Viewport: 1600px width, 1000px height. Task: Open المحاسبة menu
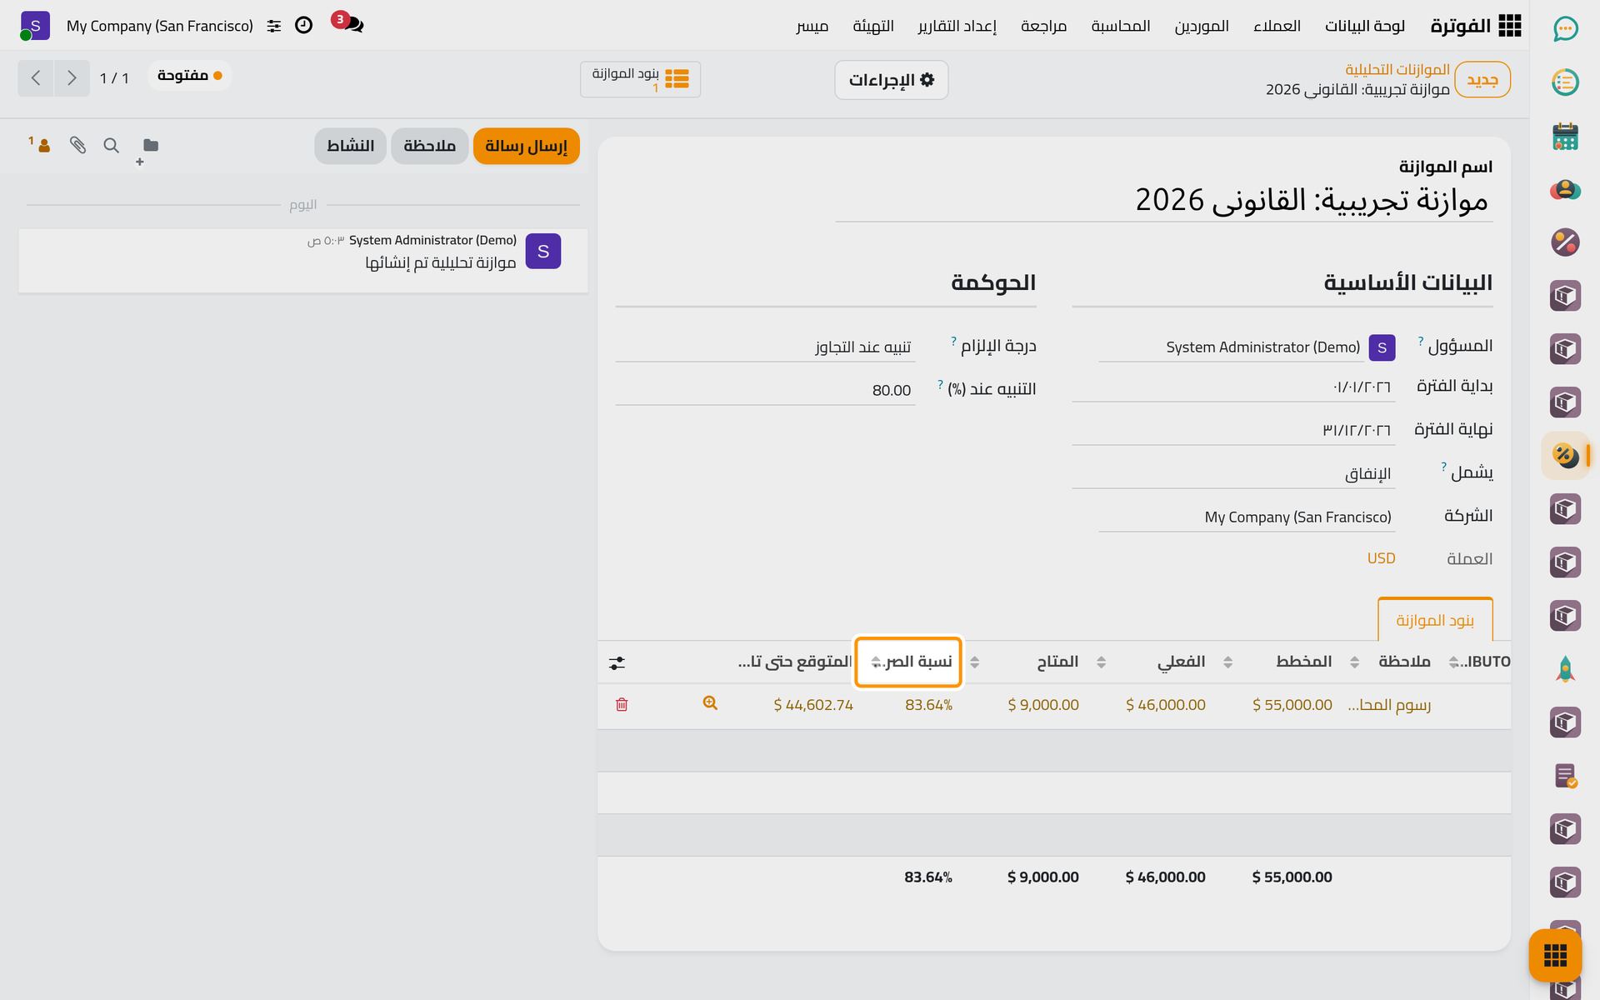click(1121, 26)
